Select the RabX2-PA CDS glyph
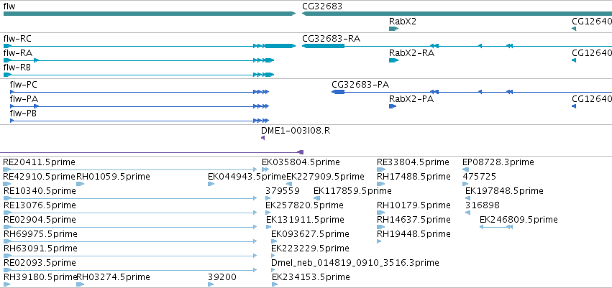Screen dimensions: 612x288 [392, 106]
